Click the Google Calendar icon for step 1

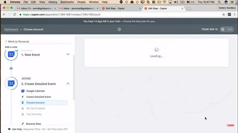click(11, 54)
